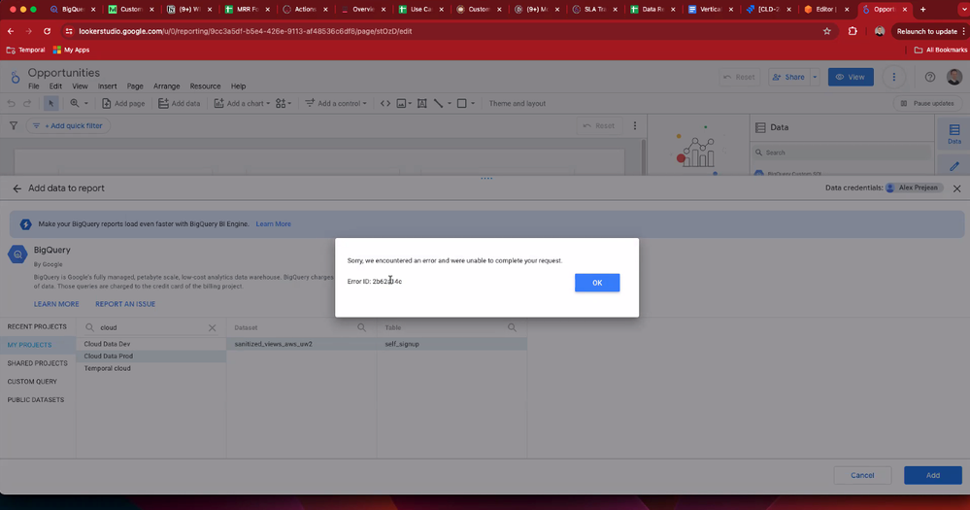The width and height of the screenshot is (970, 510).
Task: Open a new Chrome tab
Action: point(923,10)
